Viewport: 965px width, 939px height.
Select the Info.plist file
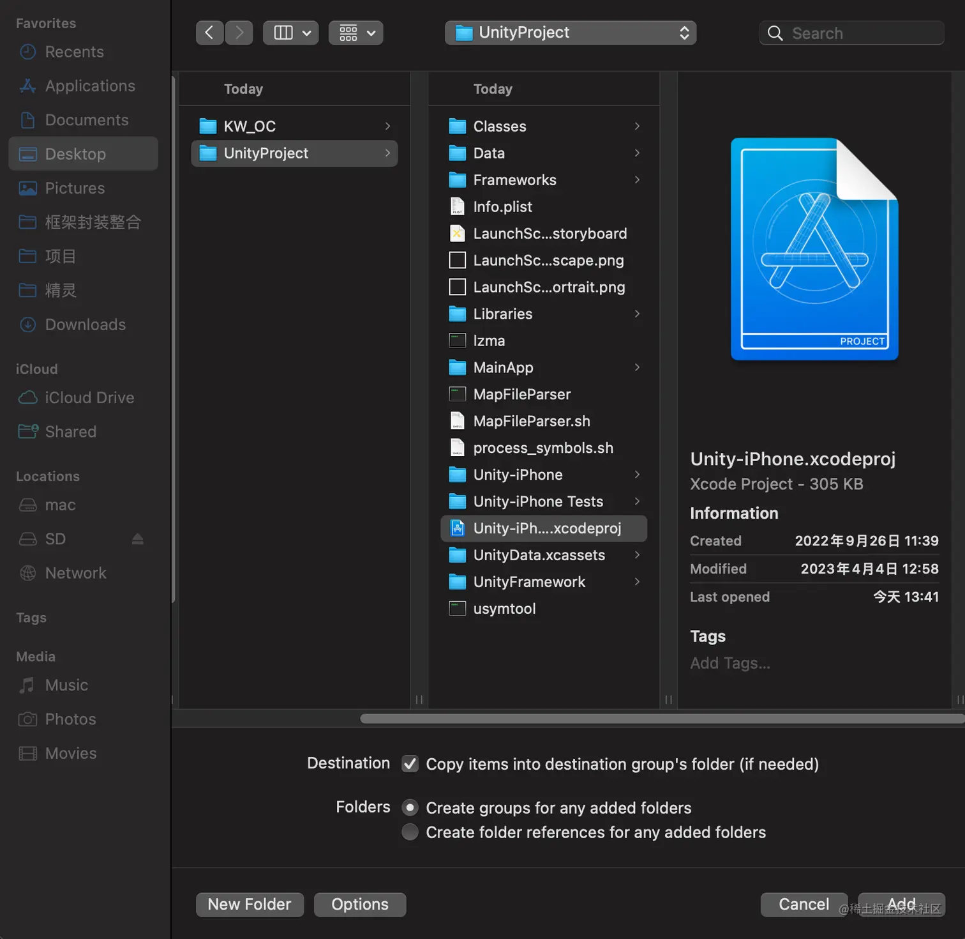click(x=544, y=207)
